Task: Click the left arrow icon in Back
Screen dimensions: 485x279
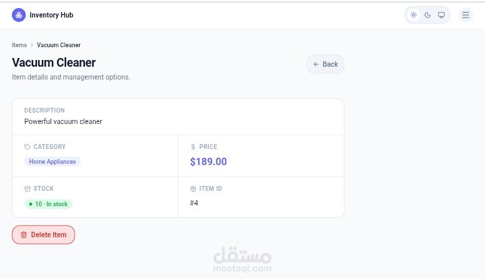Action: click(317, 65)
